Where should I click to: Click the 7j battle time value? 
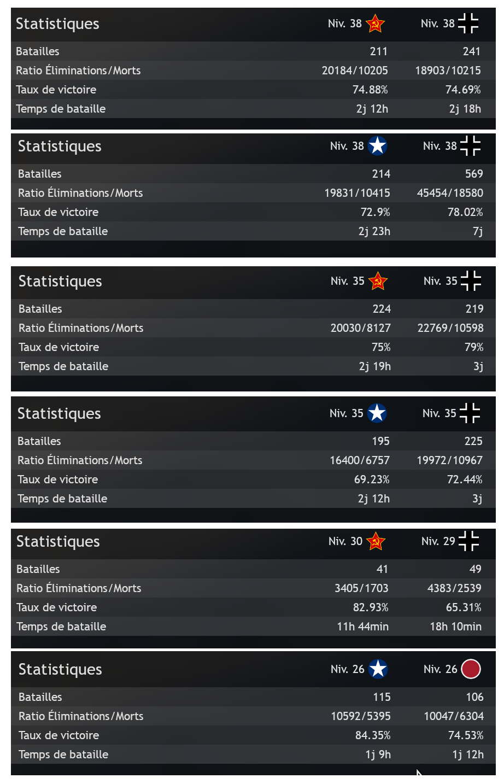[x=478, y=231]
